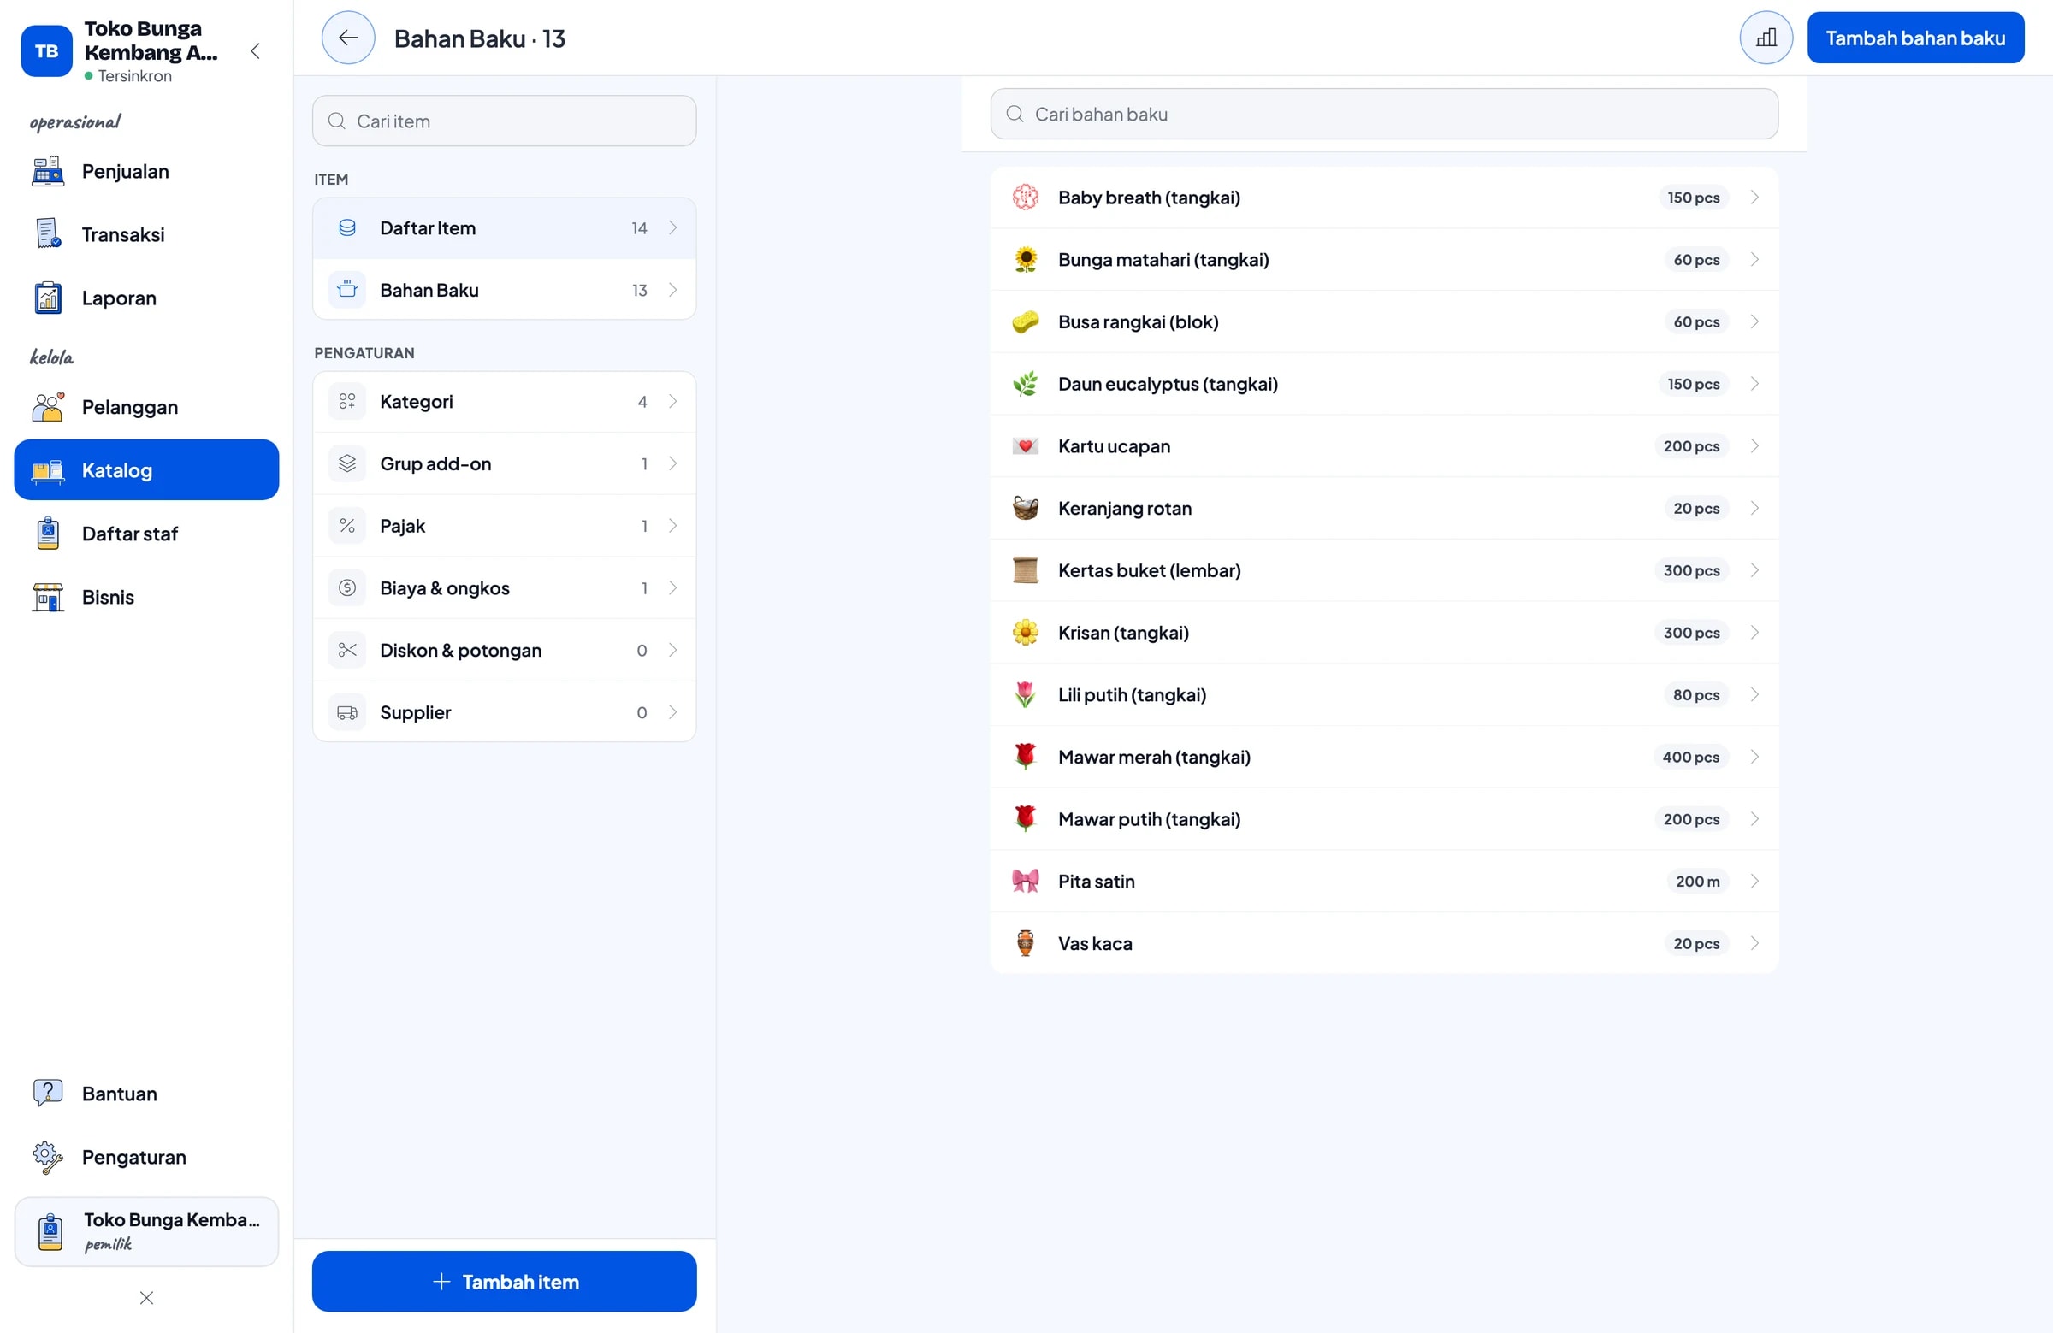
Task: Open the stock chart statistics icon
Action: 1765,38
